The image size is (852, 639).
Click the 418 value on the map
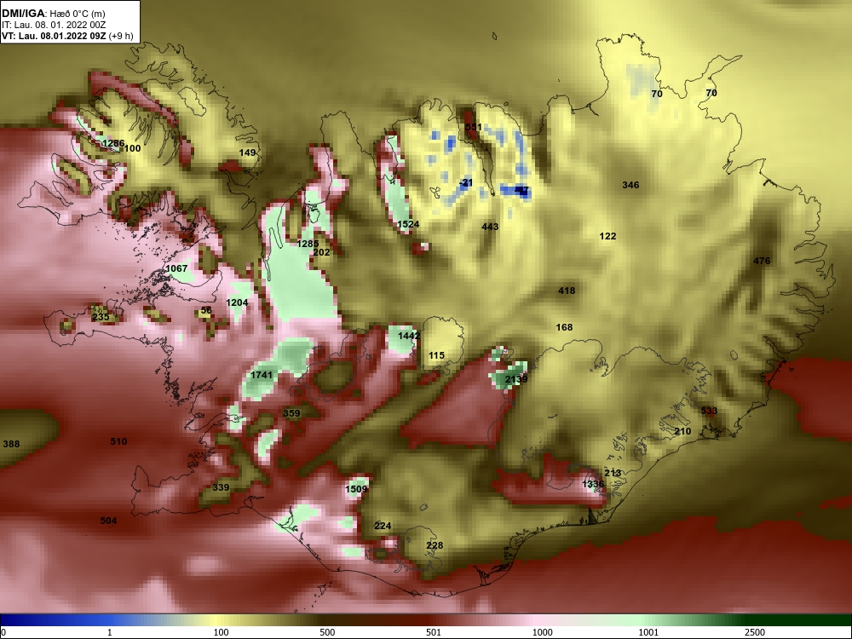tap(567, 291)
